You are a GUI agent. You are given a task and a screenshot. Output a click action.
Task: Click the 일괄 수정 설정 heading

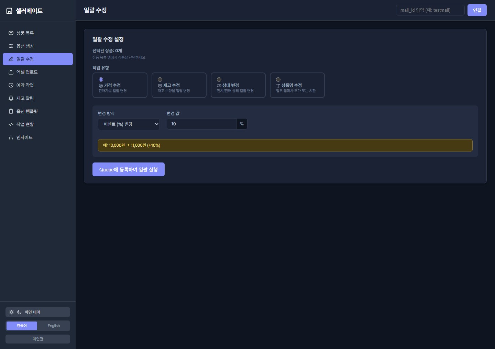coord(108,39)
